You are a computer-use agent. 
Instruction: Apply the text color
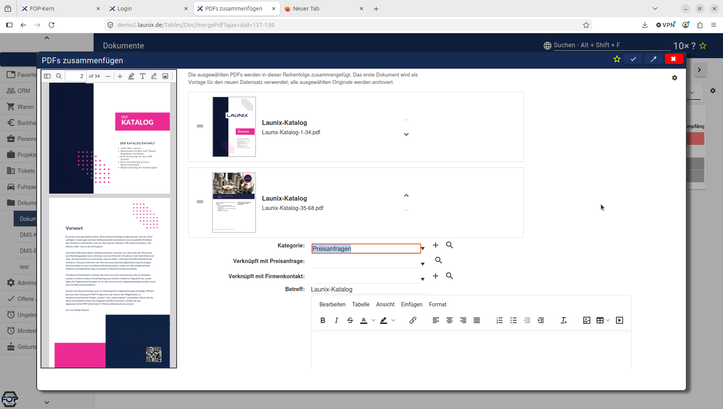364,320
